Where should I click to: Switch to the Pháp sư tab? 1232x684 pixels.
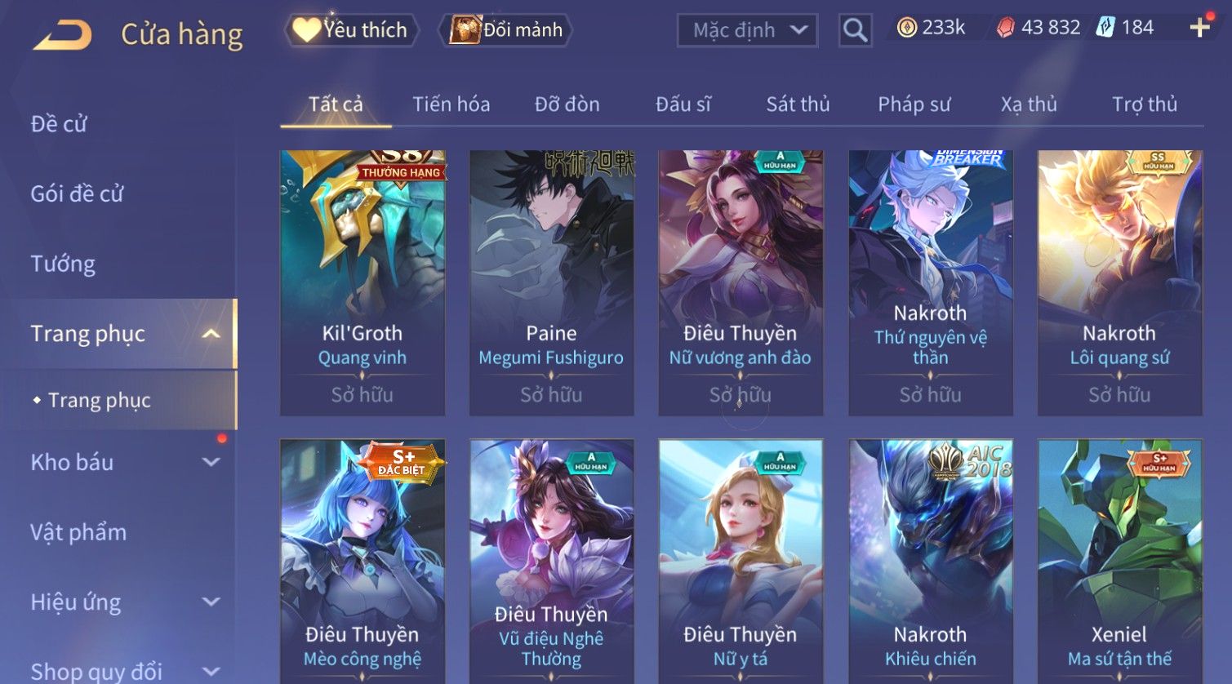(914, 104)
